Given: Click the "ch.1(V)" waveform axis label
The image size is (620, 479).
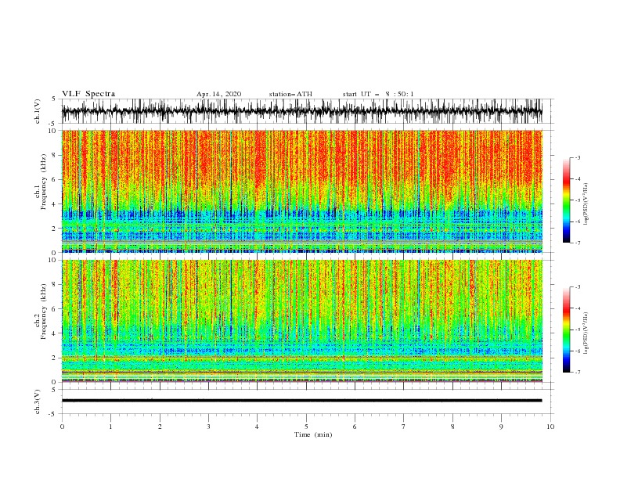Looking at the screenshot, I should [38, 111].
